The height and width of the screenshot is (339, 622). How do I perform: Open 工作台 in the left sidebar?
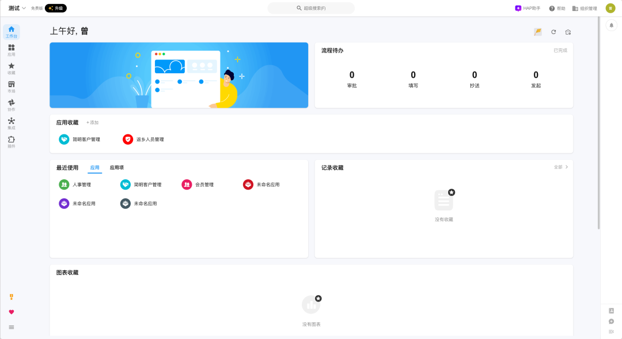click(x=11, y=32)
